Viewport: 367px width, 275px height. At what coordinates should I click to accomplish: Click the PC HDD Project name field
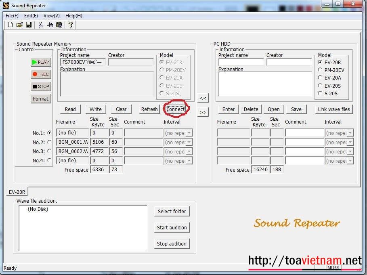click(x=241, y=62)
